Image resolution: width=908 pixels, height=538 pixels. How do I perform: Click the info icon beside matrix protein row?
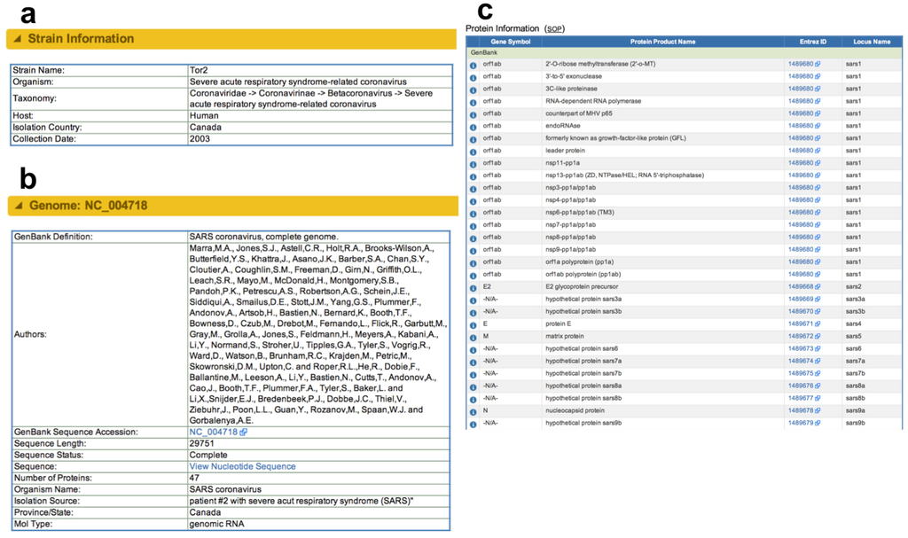(474, 337)
